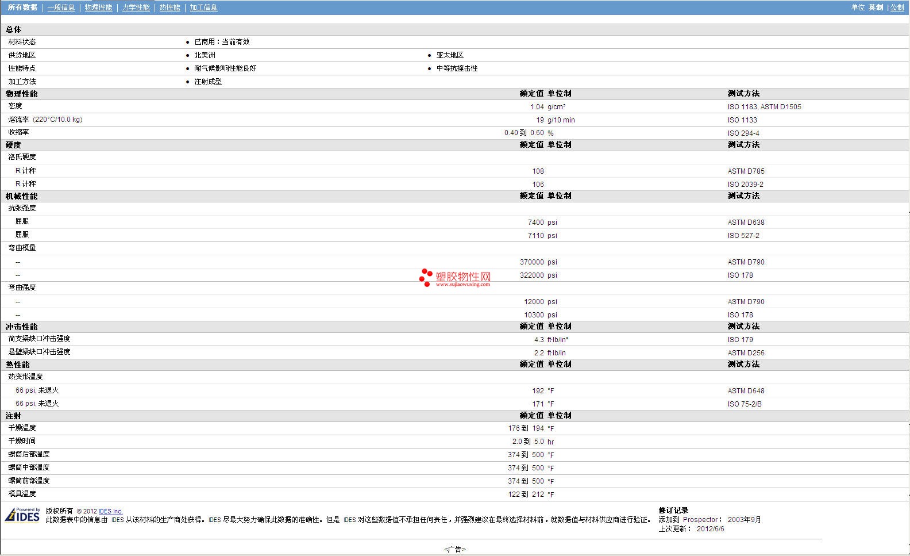Select tensile strength value 7110
Screen dimensions: 910x556
(x=535, y=236)
